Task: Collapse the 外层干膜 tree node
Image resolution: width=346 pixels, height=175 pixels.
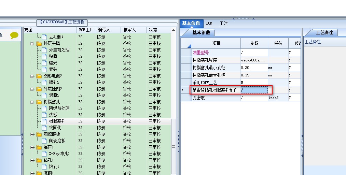Action: 32,44
